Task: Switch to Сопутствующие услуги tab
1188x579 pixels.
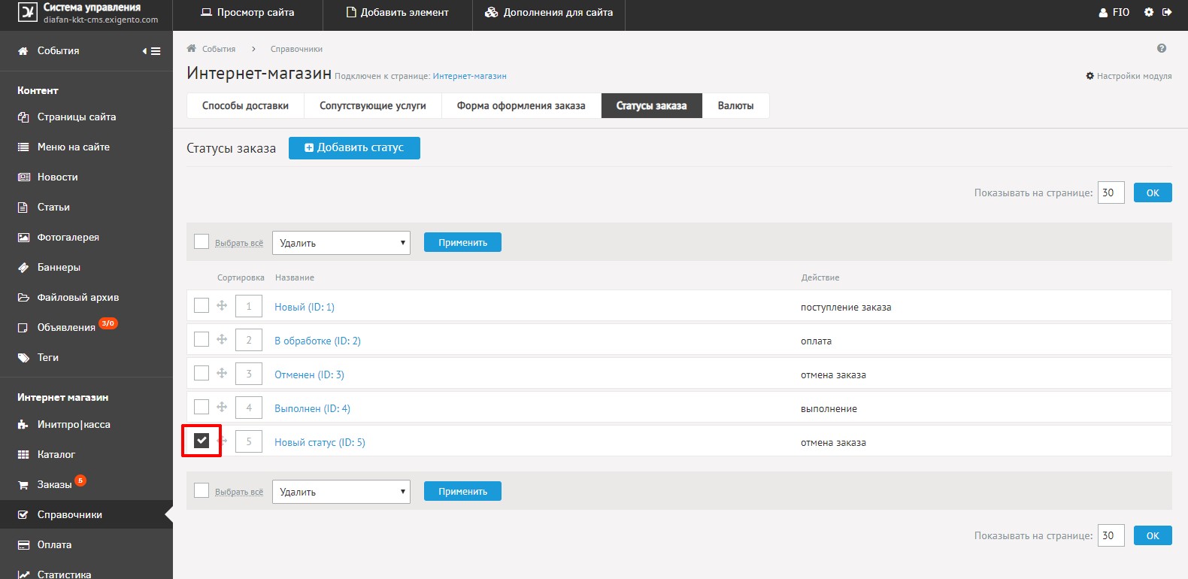Action: pos(373,105)
